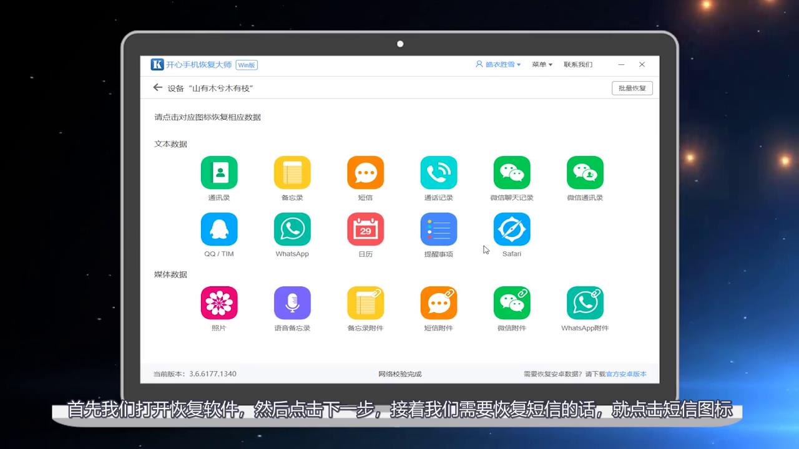Click 联系我们 contact us

coord(578,64)
